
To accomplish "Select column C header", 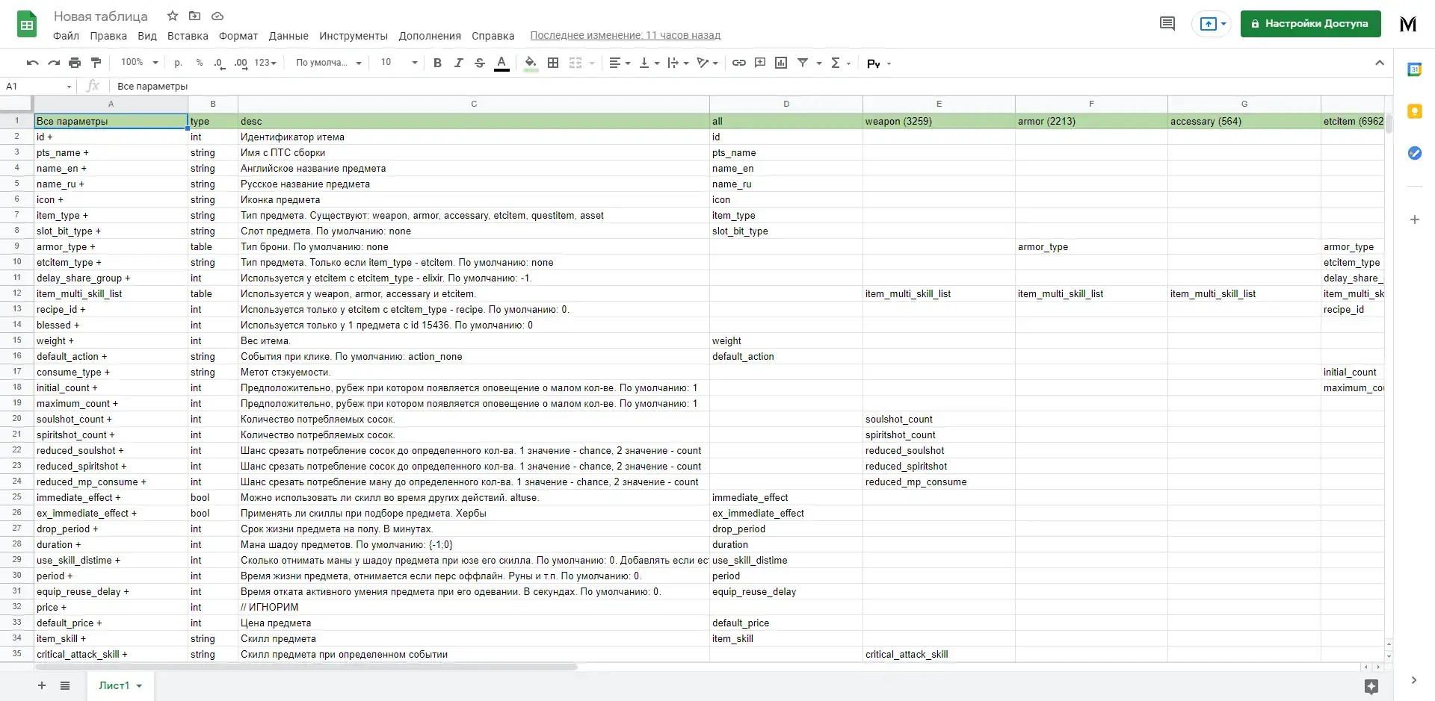I will (474, 104).
